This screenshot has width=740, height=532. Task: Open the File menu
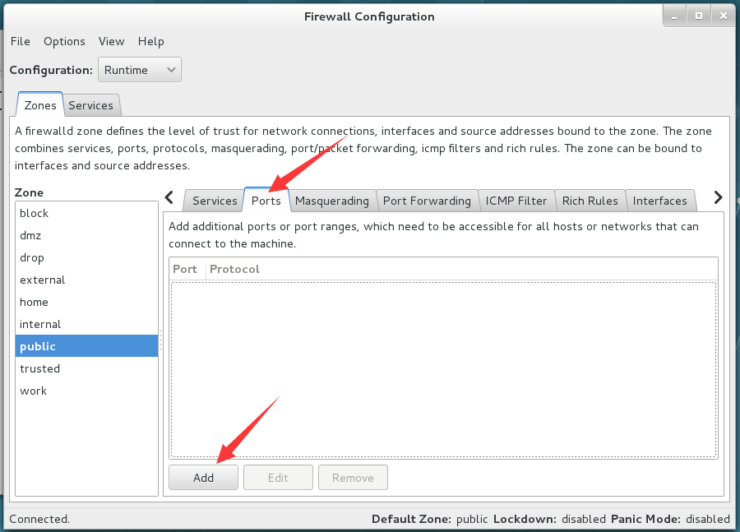[x=21, y=42]
